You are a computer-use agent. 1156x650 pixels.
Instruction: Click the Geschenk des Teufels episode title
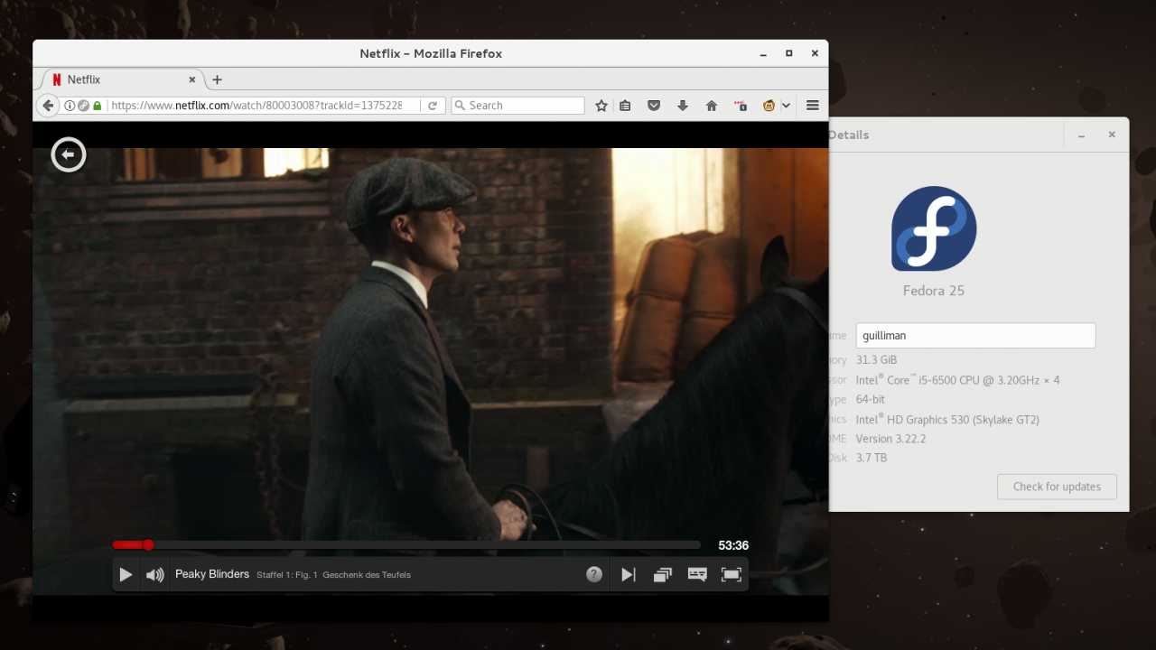pyautogui.click(x=367, y=575)
